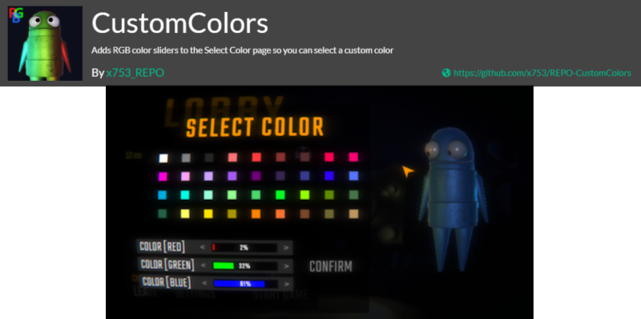Click the COLOR [GREEN] label
The image size is (641, 319).
point(167,265)
